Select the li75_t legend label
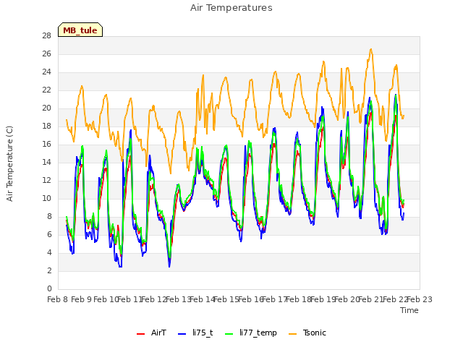Image resolution: width=463 pixels, height=347 pixels. pyautogui.click(x=203, y=333)
